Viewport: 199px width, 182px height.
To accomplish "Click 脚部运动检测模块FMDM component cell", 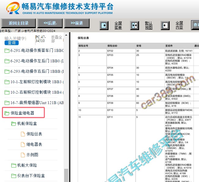I will coord(179,111).
